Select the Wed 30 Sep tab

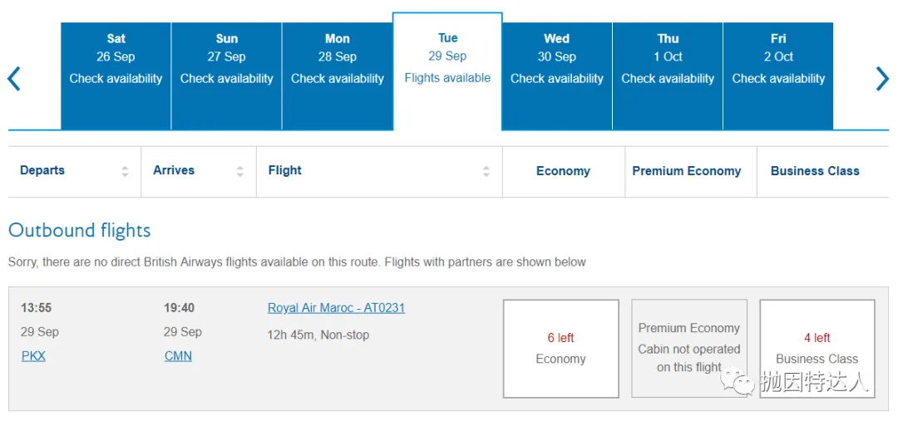coord(556,76)
